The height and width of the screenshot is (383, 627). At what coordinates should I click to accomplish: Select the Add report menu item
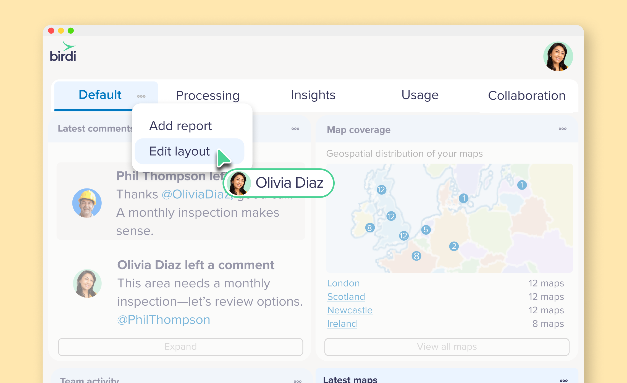pyautogui.click(x=180, y=126)
